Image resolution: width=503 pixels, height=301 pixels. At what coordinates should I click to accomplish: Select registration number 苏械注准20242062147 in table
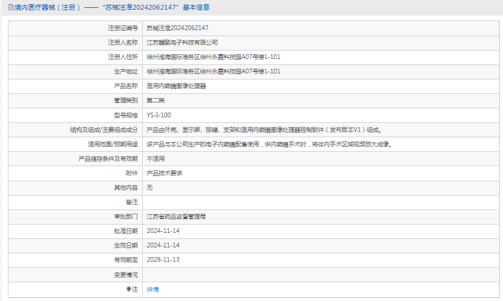click(177, 28)
